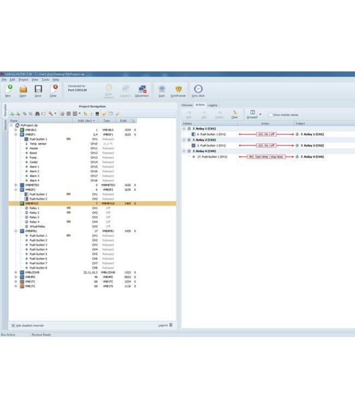Click the Disconnect toolbar icon
Screen dimensions: 355x409
click(142, 89)
